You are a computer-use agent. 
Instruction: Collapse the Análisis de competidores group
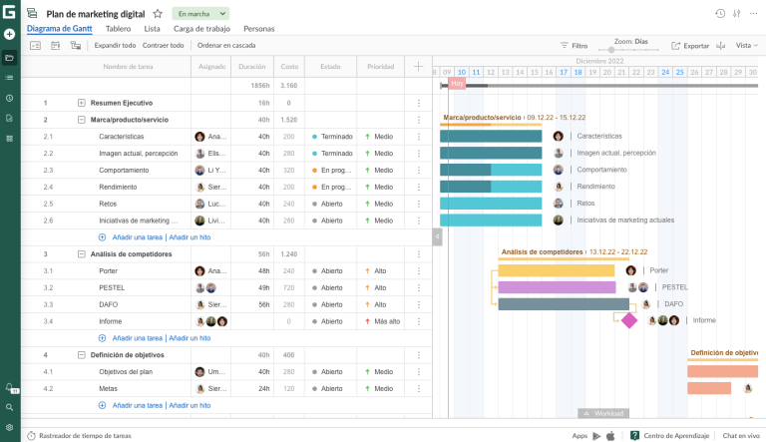(x=82, y=254)
